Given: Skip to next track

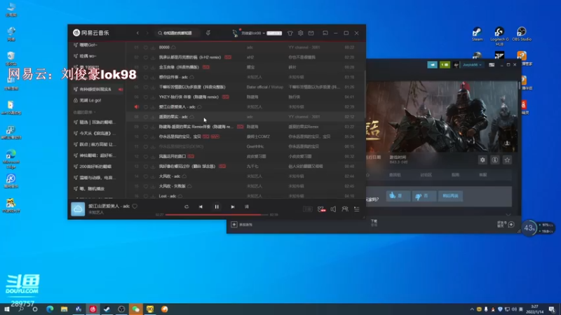Looking at the screenshot, I should coord(233,206).
